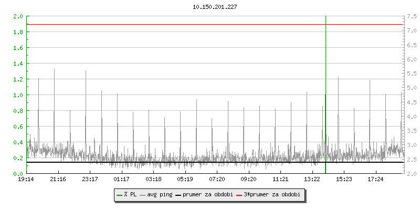Click the gray avg ping legend swatch
This screenshot has width=420, height=210.
tap(142, 194)
